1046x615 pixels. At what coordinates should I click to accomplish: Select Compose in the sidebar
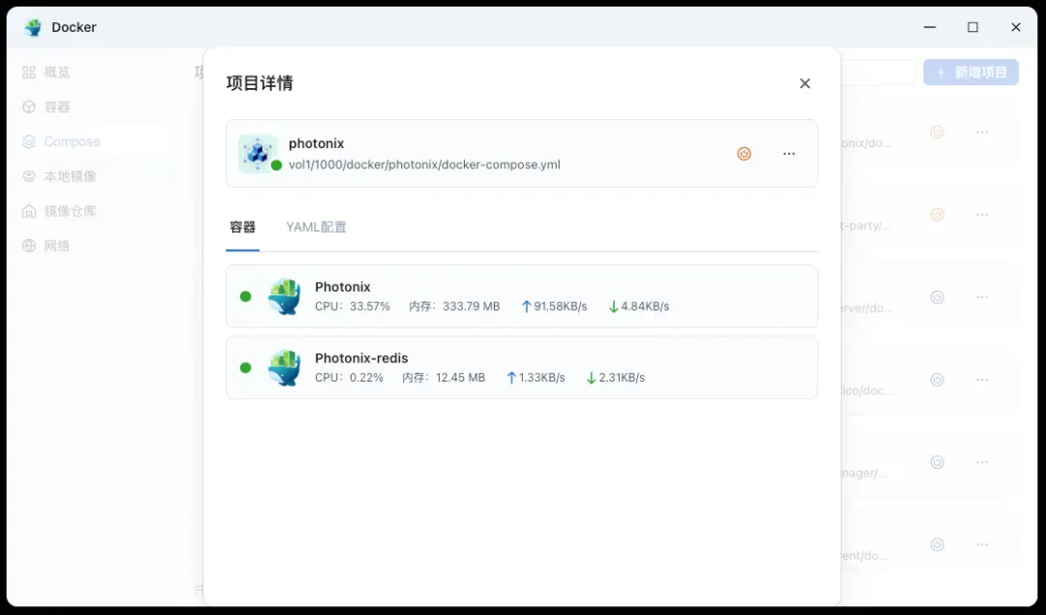pos(72,142)
